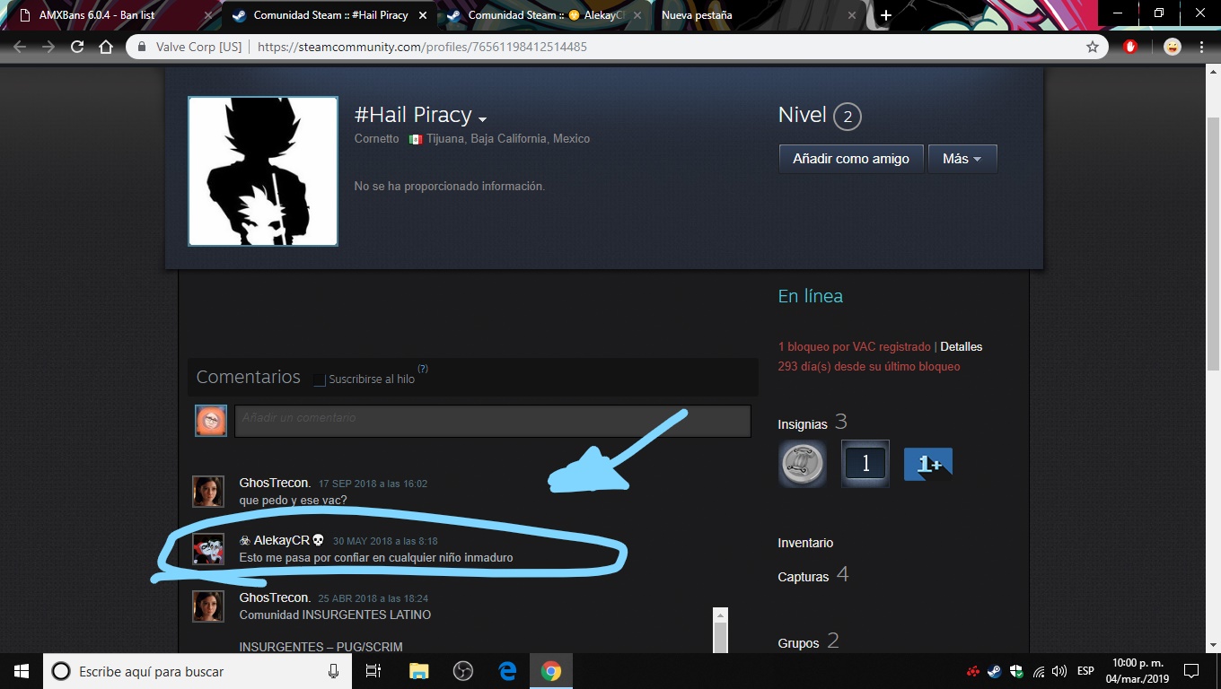Click GhosTrecon avatar beside 17 SEP comment

(208, 492)
